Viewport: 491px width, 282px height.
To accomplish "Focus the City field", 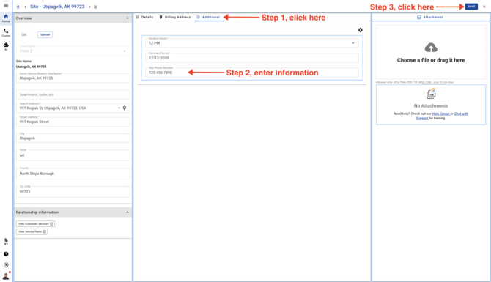I will coord(73,138).
